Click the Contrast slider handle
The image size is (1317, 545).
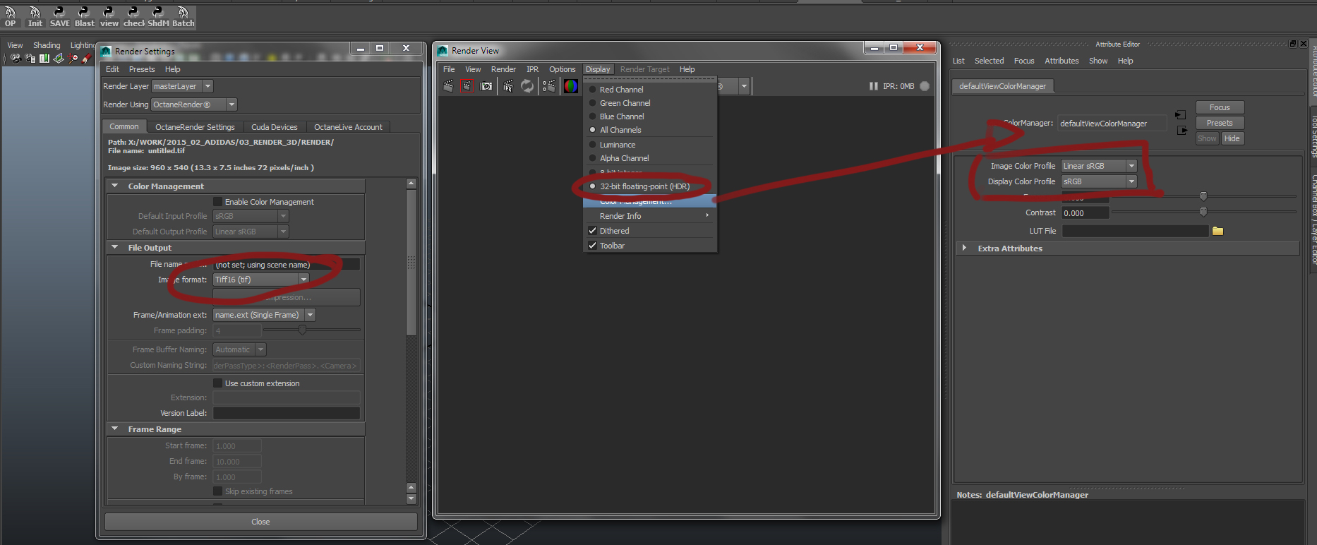1203,212
